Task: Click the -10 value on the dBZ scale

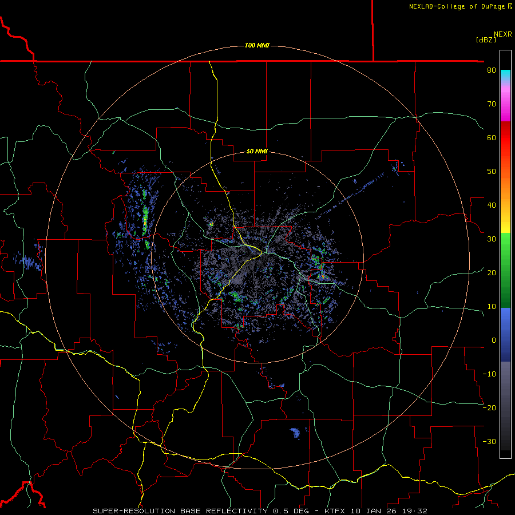Action: [489, 374]
